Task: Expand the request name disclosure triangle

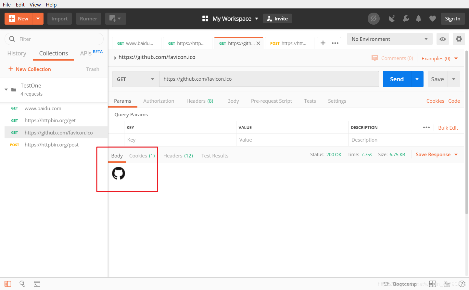Action: tap(115, 58)
